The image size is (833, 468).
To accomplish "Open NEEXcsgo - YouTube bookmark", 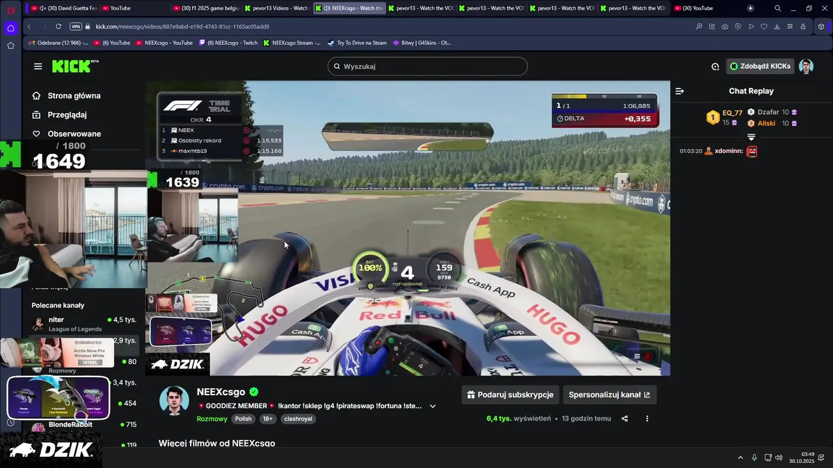I will click(x=164, y=43).
